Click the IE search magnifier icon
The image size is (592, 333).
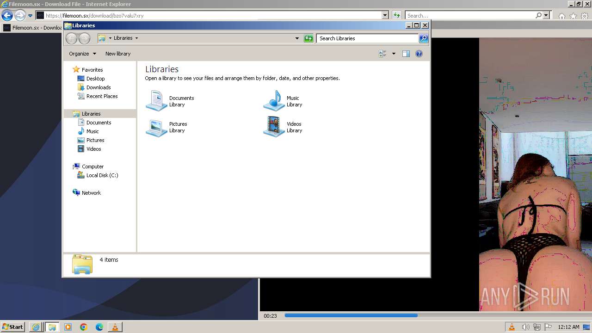(x=538, y=15)
